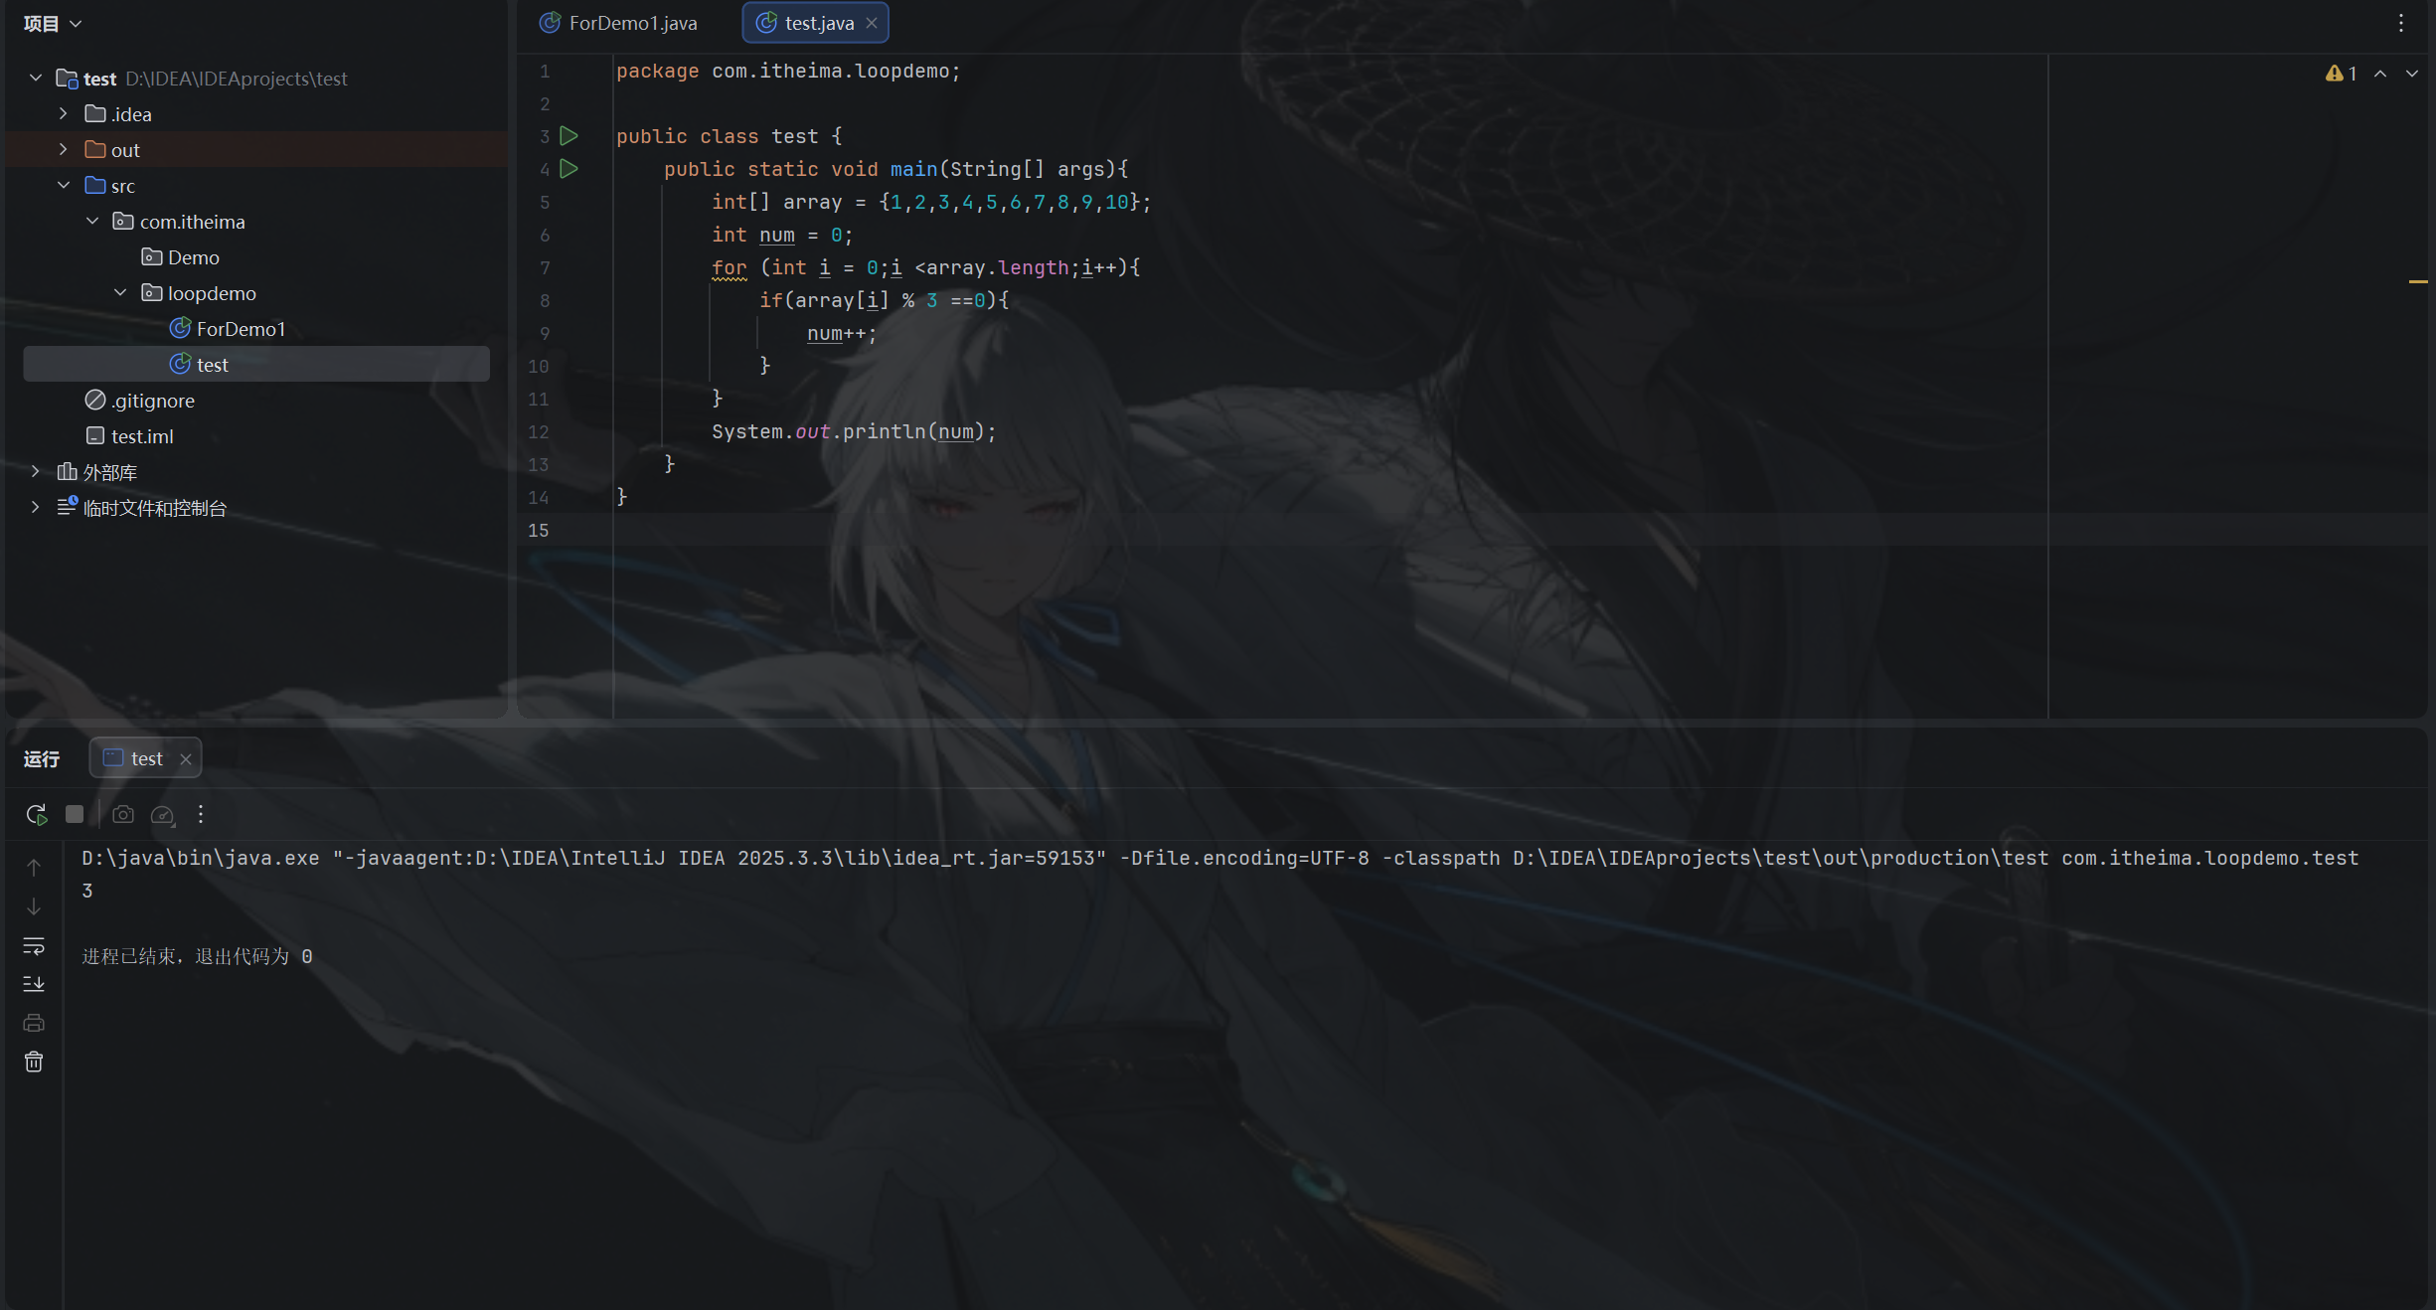
Task: Take a thread dump camera icon
Action: pyautogui.click(x=123, y=815)
